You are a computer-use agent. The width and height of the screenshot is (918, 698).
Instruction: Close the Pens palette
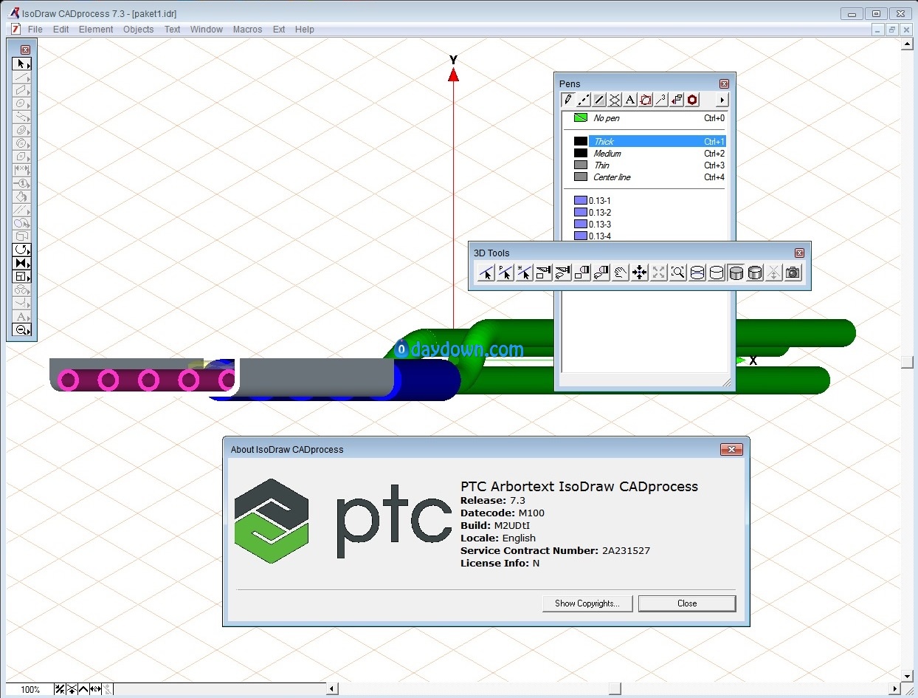click(724, 83)
